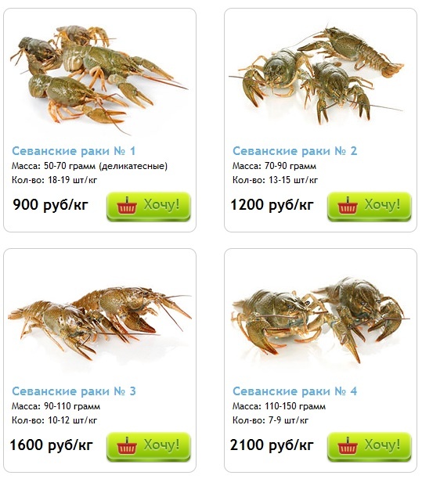The image size is (422, 479).
Task: Select the crayfish image of product № 3
Action: coord(99,323)
